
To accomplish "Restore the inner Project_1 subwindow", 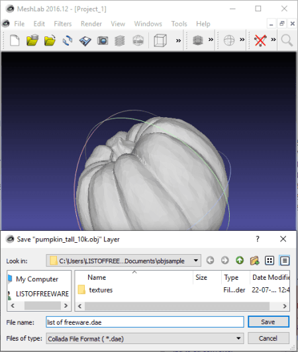I will (x=282, y=24).
